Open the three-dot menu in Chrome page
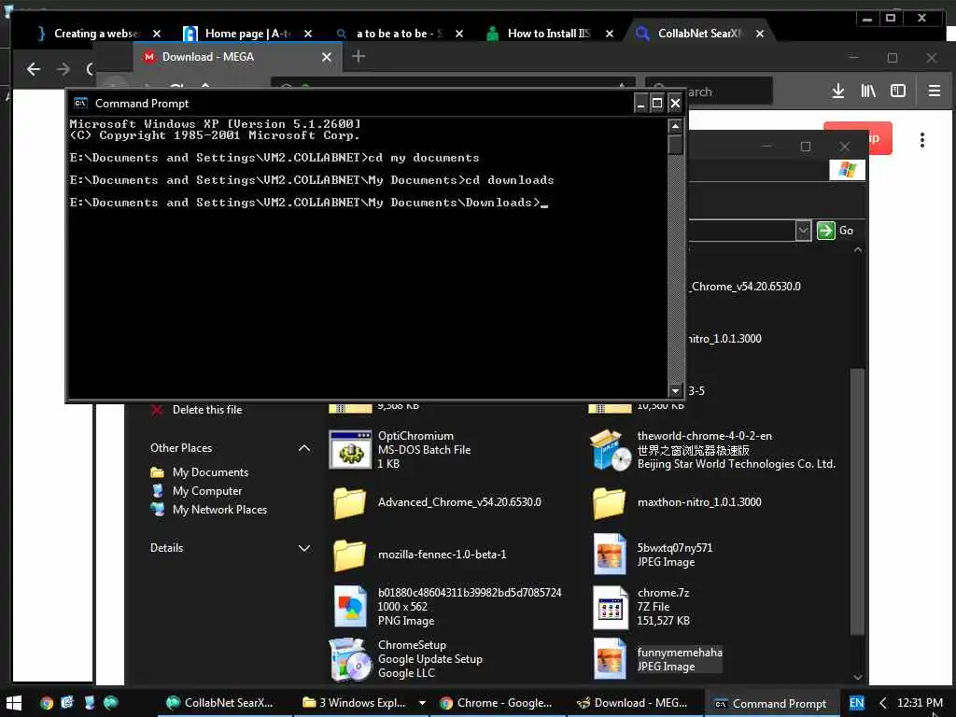 [921, 140]
